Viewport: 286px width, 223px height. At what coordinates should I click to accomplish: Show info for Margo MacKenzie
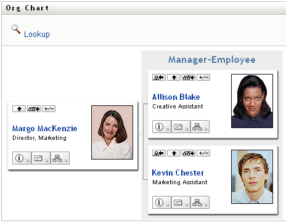coord(22,158)
